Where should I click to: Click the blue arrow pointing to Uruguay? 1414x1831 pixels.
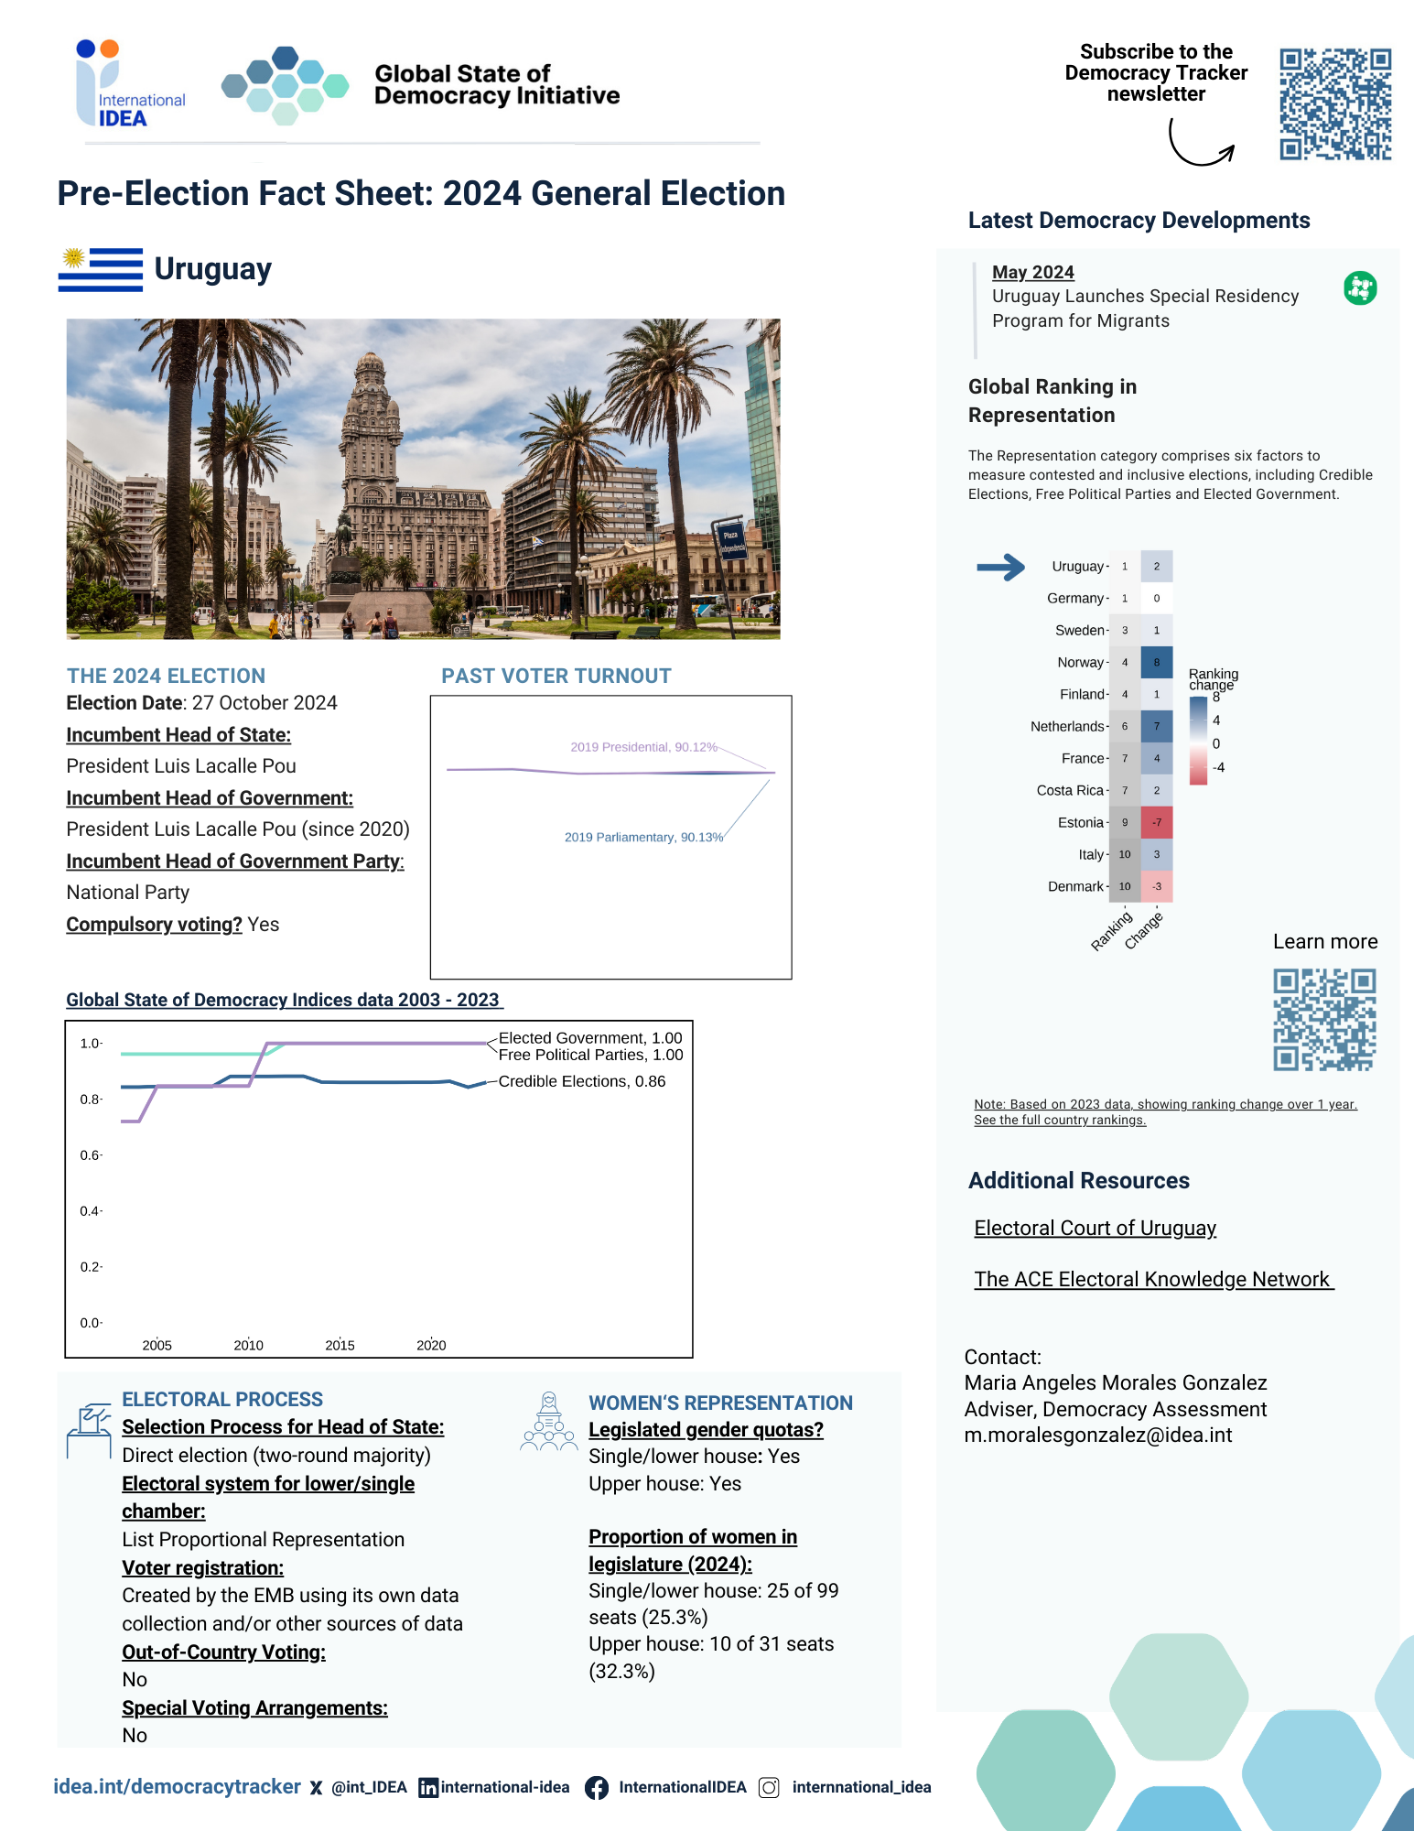point(1000,568)
